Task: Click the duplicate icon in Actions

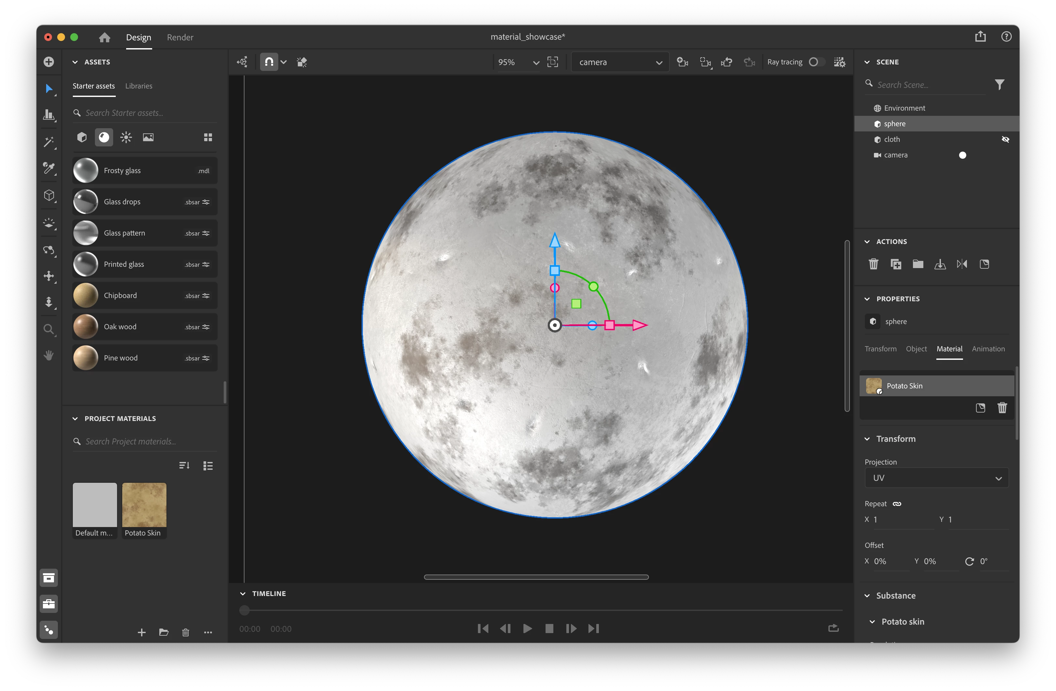Action: (895, 264)
